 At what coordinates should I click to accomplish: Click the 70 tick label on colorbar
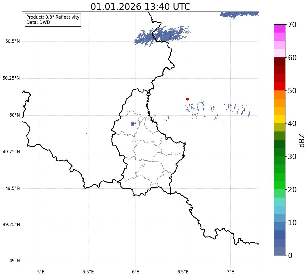[x=292, y=25]
